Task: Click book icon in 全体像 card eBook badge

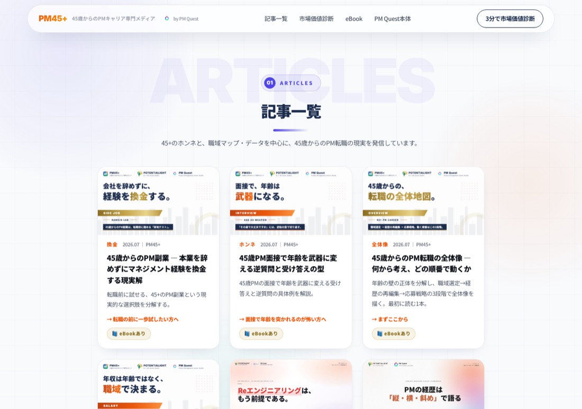Action: coord(380,334)
